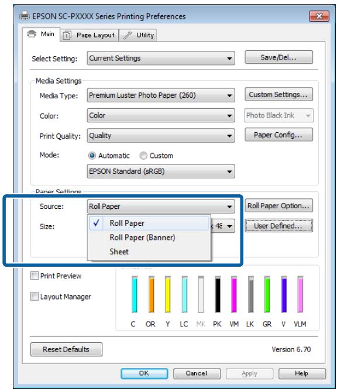Click the Matte Black (MK) ink bar
The height and width of the screenshot is (389, 337).
point(201,294)
